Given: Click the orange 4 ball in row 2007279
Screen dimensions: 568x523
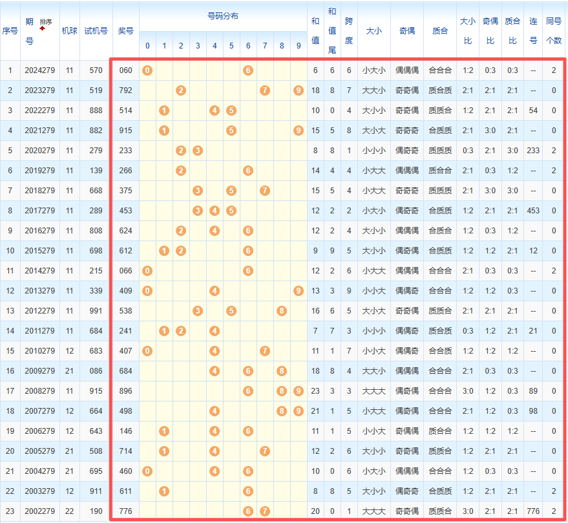Looking at the screenshot, I should pyautogui.click(x=215, y=411).
